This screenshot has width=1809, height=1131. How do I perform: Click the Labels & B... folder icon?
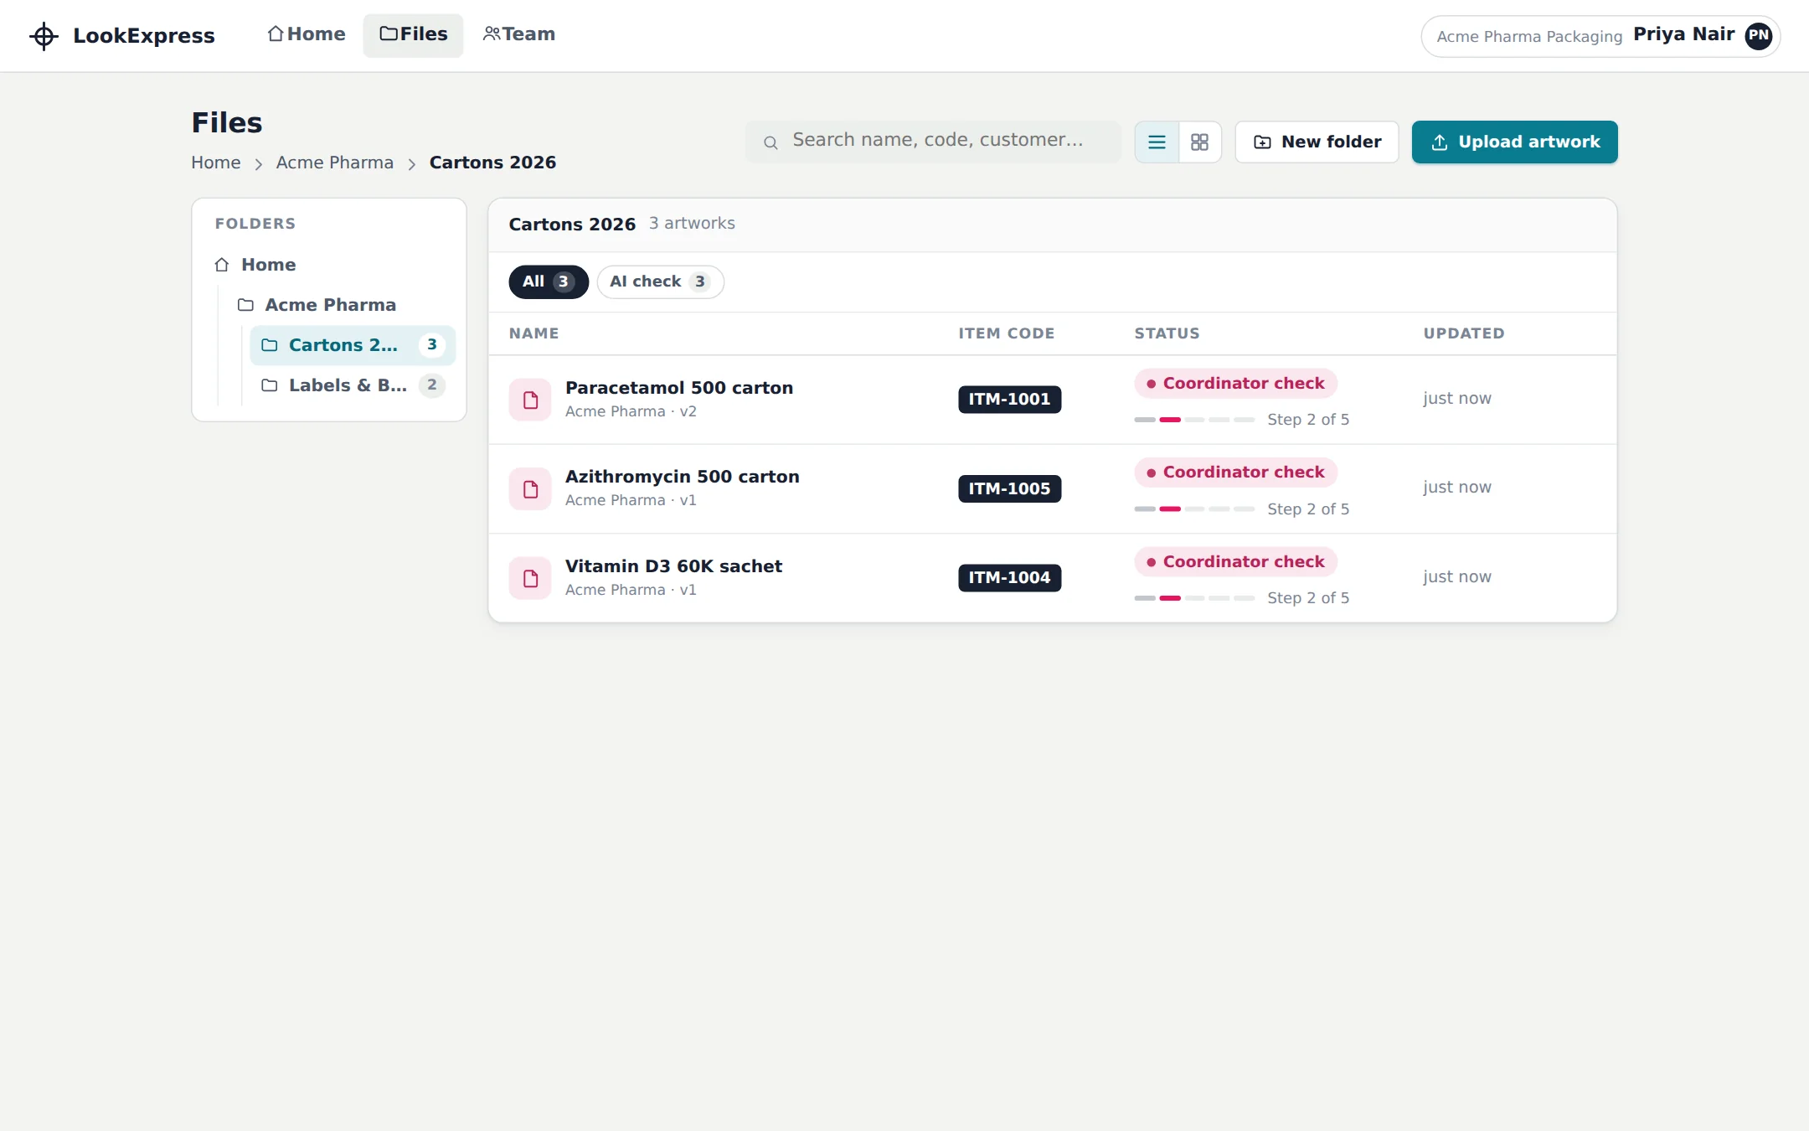(269, 385)
